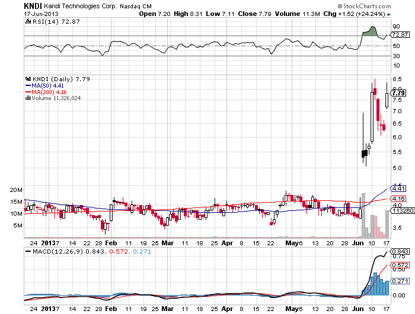The width and height of the screenshot is (415, 314).
Task: Click the volume bars icon beside Volume 11,326,024
Action: [28, 98]
